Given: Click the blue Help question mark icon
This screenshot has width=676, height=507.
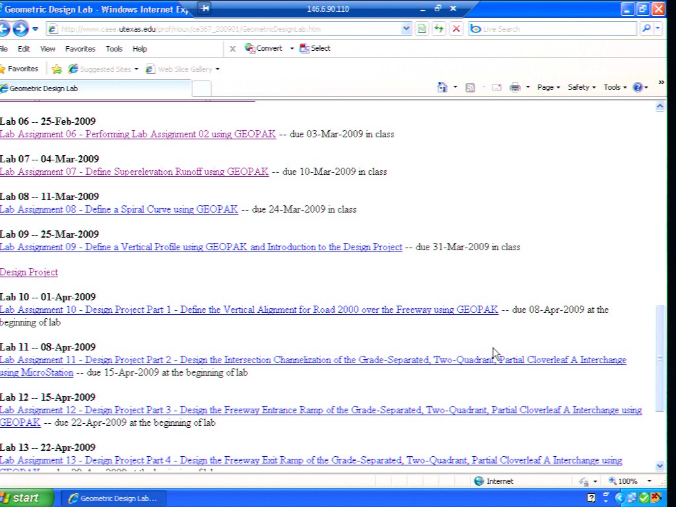Looking at the screenshot, I should point(638,88).
